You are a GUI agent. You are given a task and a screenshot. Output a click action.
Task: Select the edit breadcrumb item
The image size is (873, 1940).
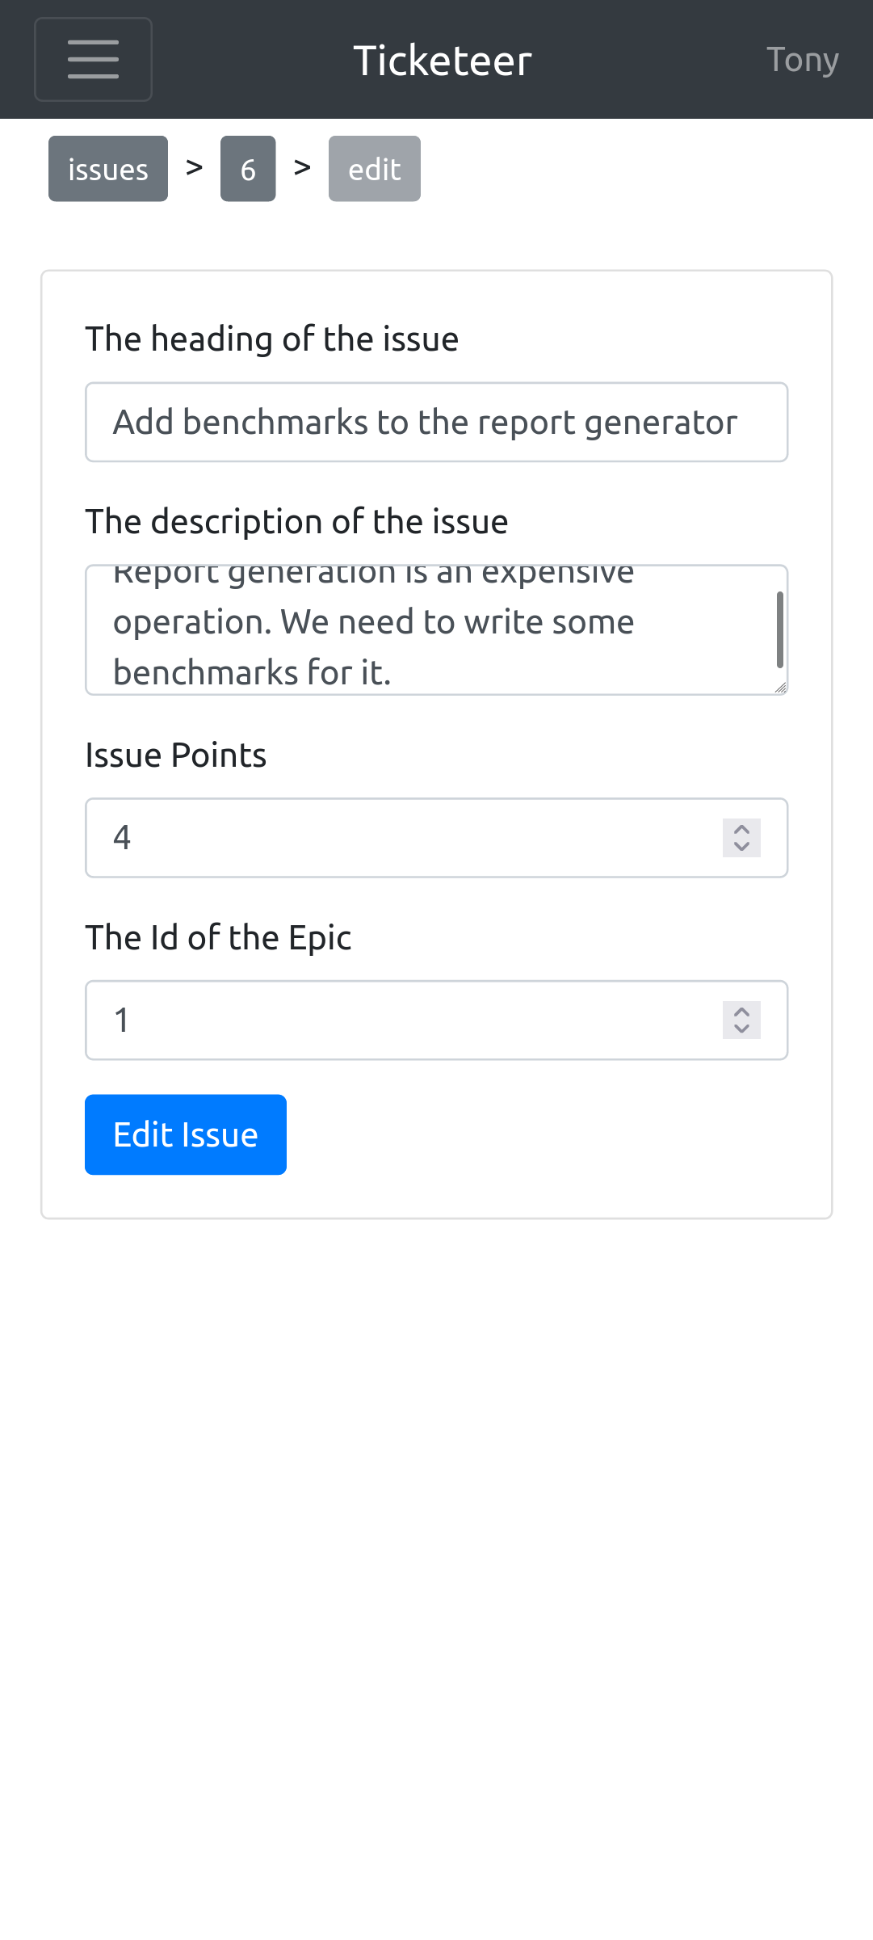tap(374, 168)
